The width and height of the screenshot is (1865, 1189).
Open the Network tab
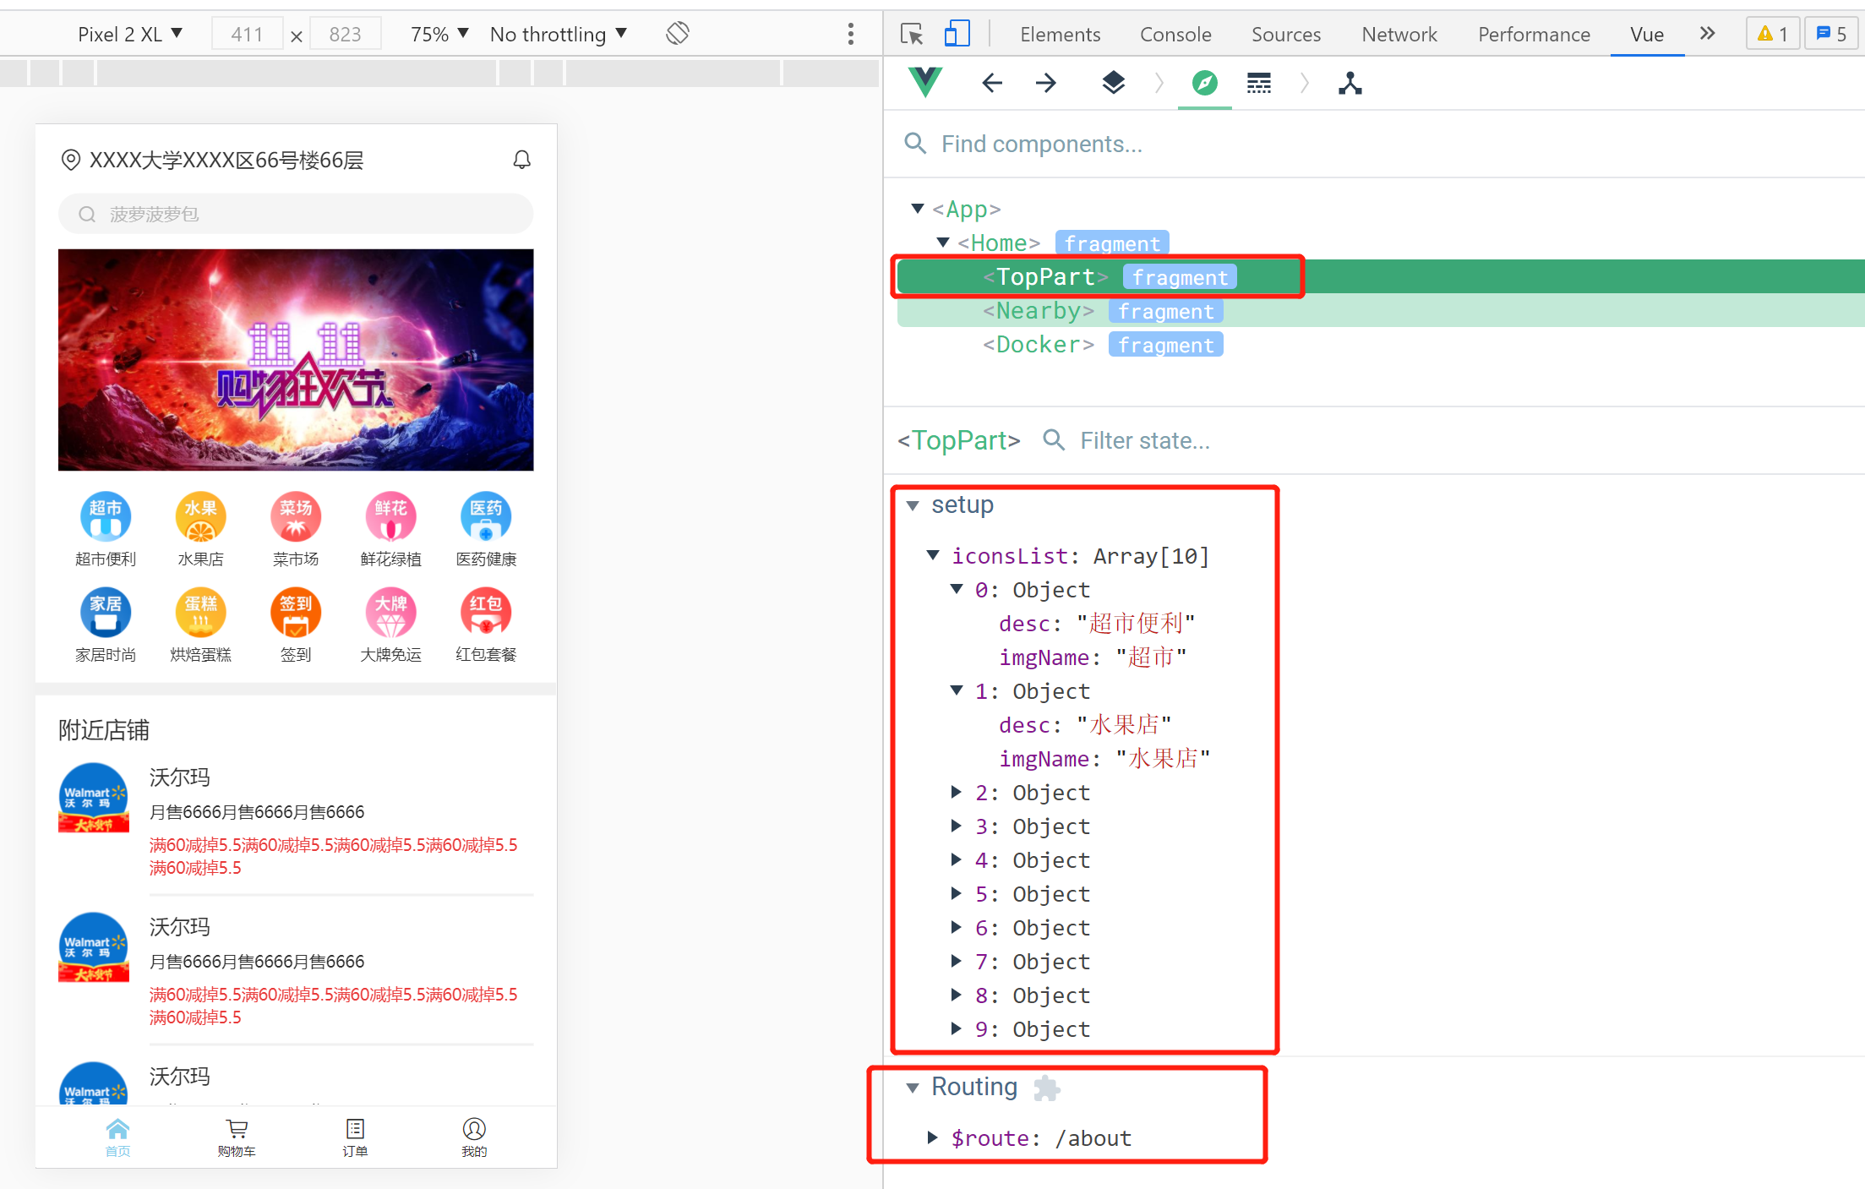pyautogui.click(x=1399, y=34)
